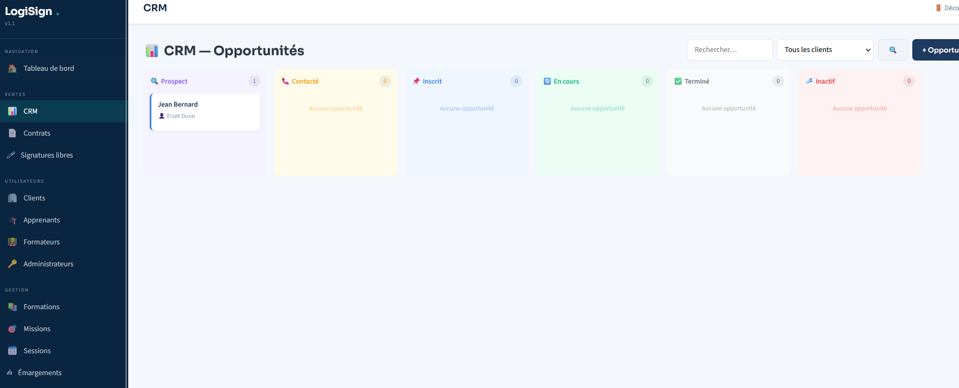959x388 pixels.
Task: Select the CRM menu item
Action: point(31,111)
